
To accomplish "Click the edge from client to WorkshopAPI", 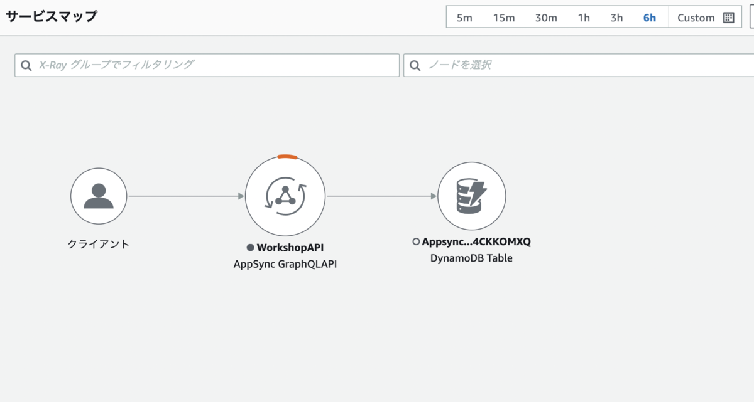I will [186, 196].
